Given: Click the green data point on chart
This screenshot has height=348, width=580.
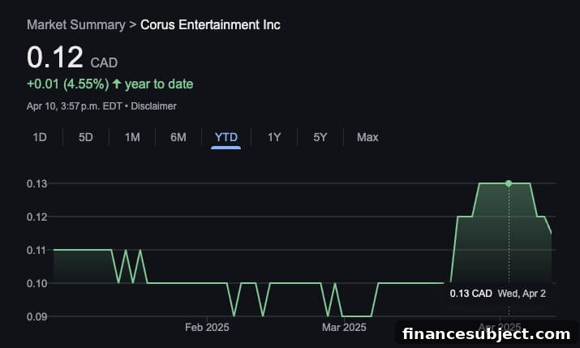Looking at the screenshot, I should [509, 183].
